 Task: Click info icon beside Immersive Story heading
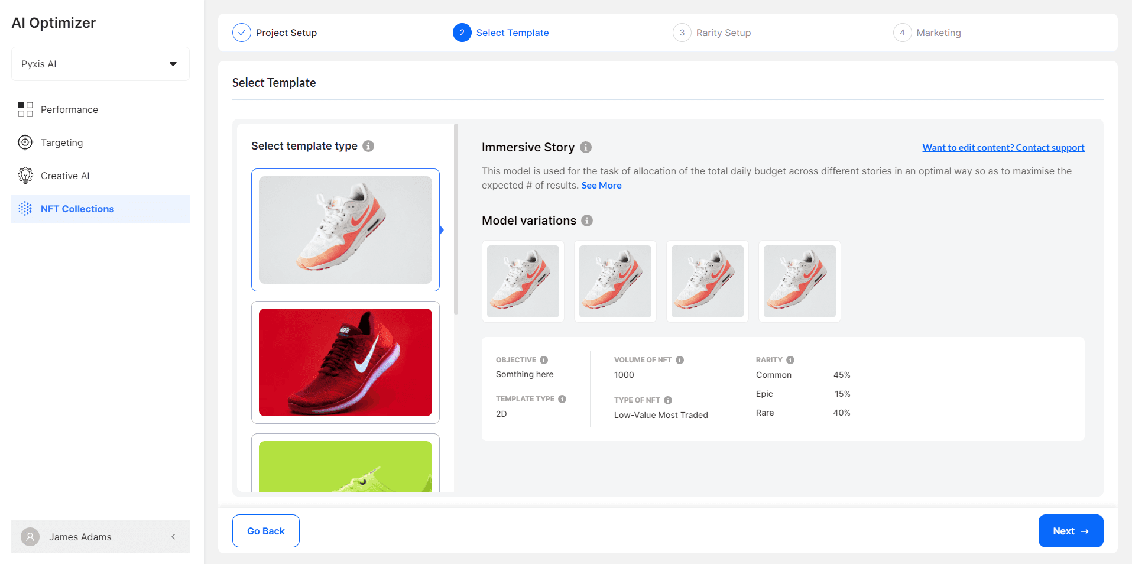coord(586,147)
